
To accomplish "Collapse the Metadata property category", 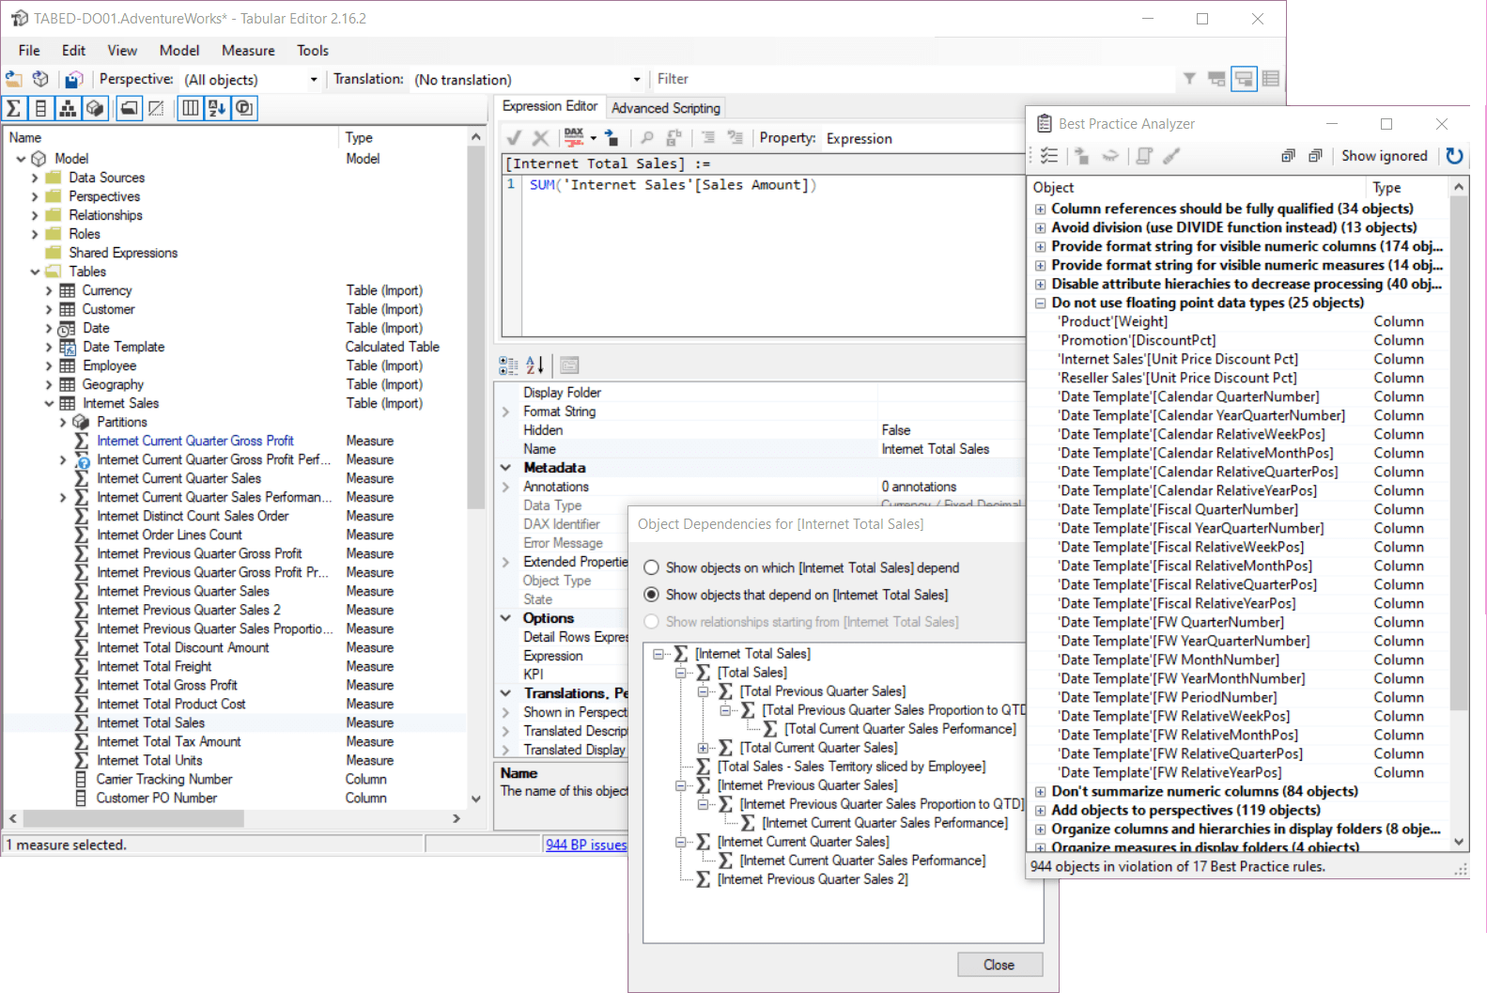I will [x=505, y=468].
